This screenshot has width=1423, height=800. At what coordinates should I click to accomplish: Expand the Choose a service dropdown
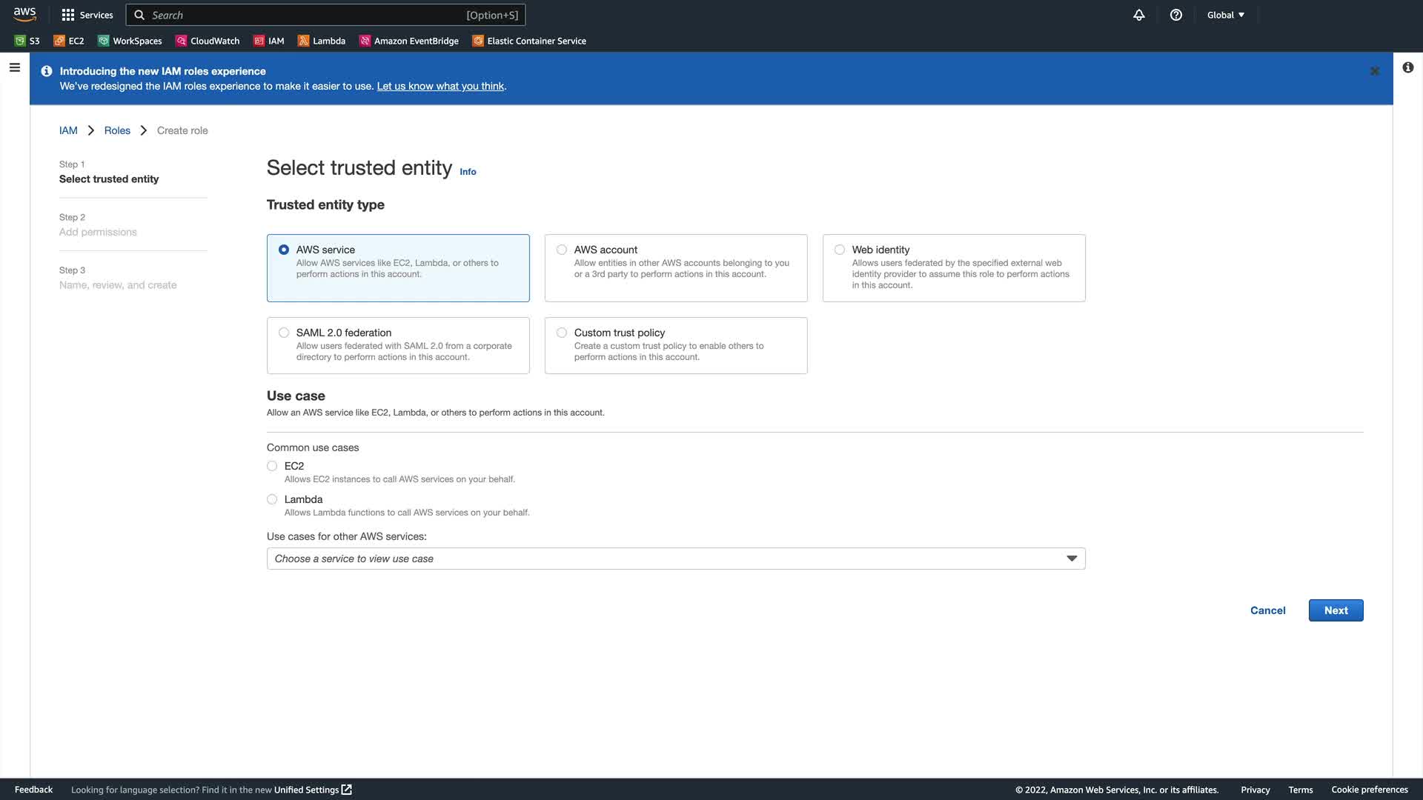click(x=675, y=559)
